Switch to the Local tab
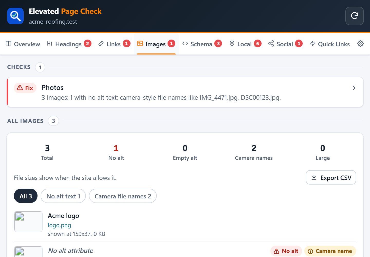The height and width of the screenshot is (257, 370). tap(245, 44)
